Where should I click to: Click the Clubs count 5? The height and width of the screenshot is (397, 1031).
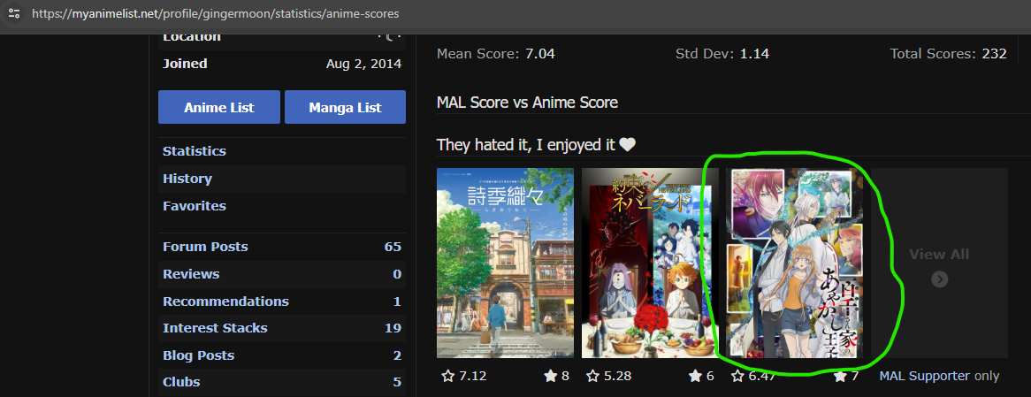click(397, 382)
